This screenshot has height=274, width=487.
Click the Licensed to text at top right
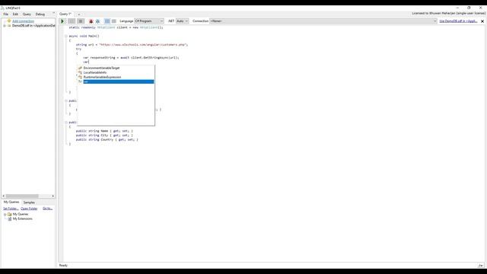coord(449,14)
